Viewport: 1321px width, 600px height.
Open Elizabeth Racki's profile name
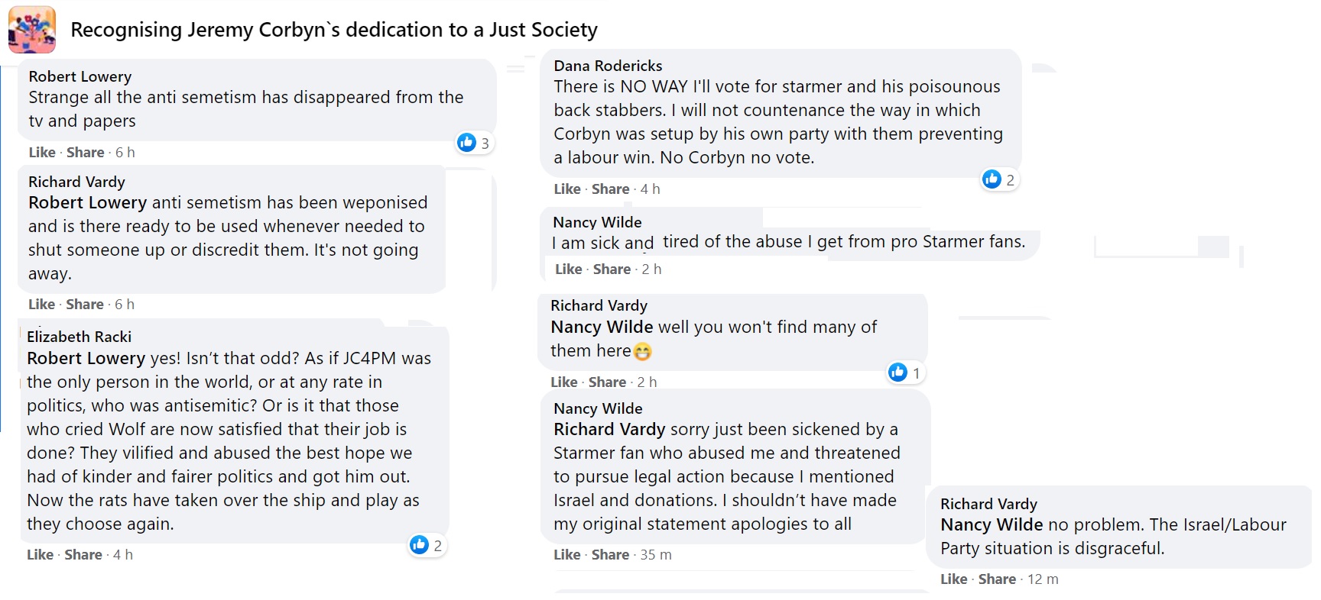click(79, 337)
